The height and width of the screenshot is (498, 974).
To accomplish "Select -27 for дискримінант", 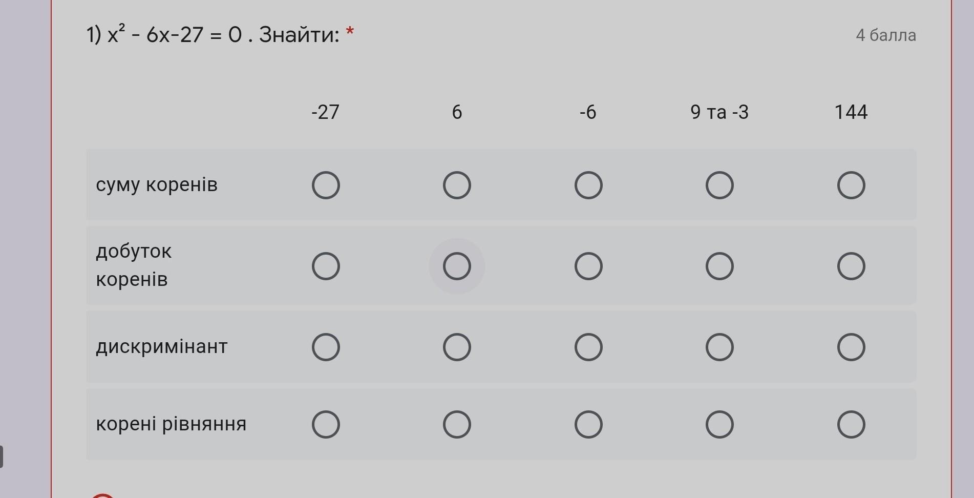I will click(326, 347).
